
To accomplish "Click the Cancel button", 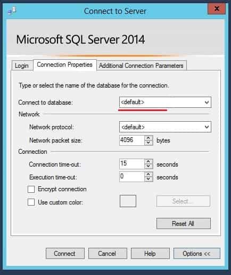I will click(x=108, y=253).
